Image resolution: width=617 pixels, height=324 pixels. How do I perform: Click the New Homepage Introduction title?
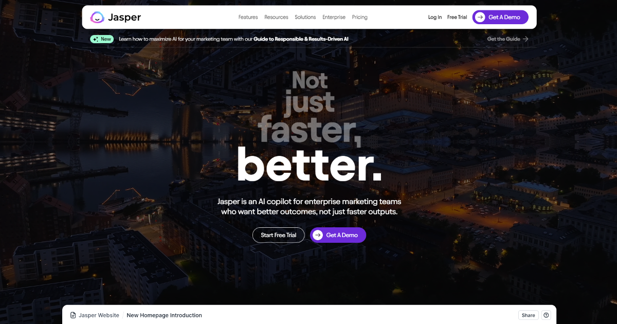click(164, 315)
